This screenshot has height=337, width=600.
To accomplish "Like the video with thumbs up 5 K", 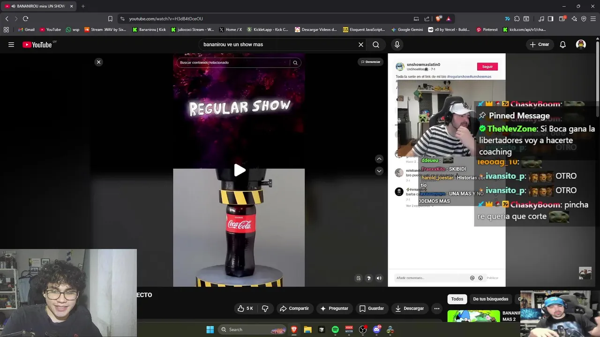I will pos(245,308).
